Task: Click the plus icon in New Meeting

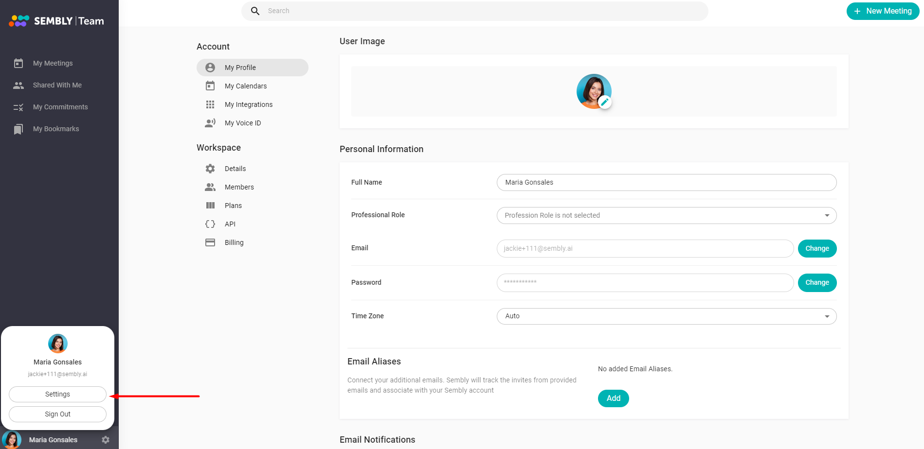Action: (857, 11)
